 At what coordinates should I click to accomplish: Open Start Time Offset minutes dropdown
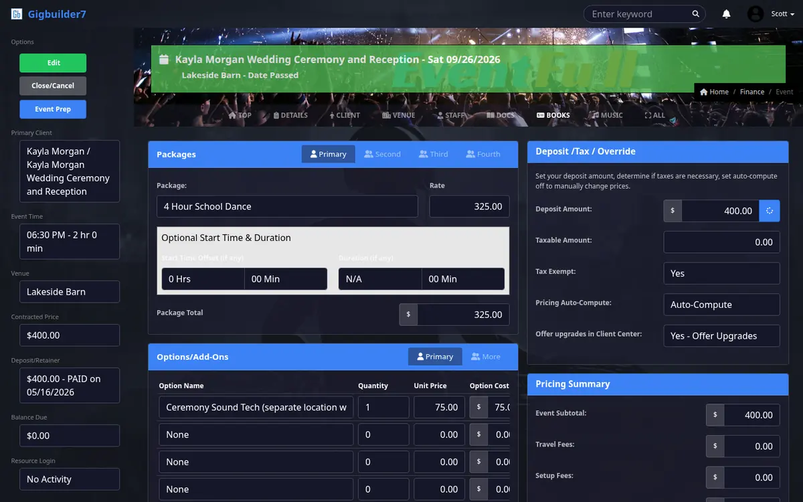point(286,279)
